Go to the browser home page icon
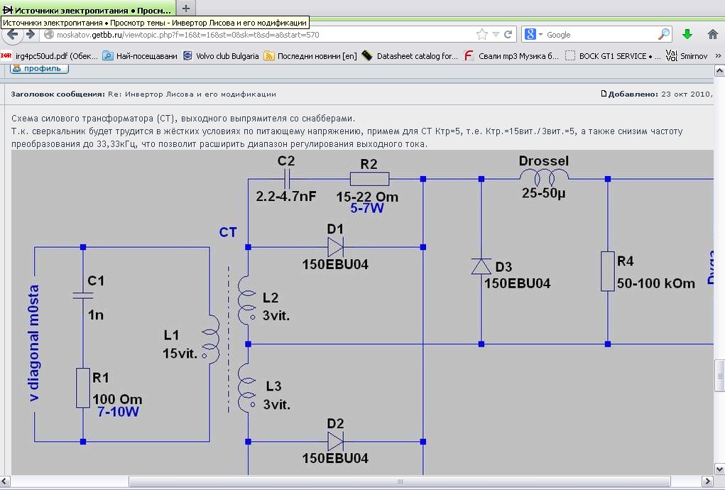This screenshot has width=725, height=490. (x=713, y=34)
